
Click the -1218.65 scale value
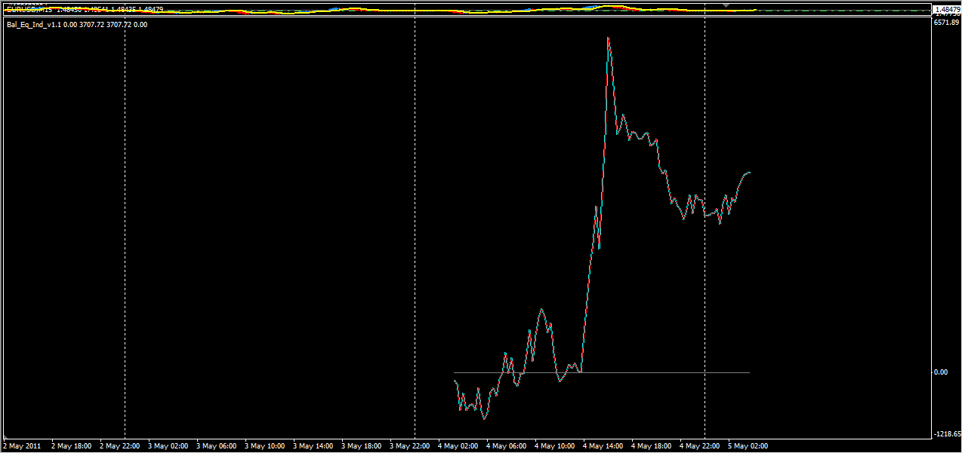tap(947, 434)
